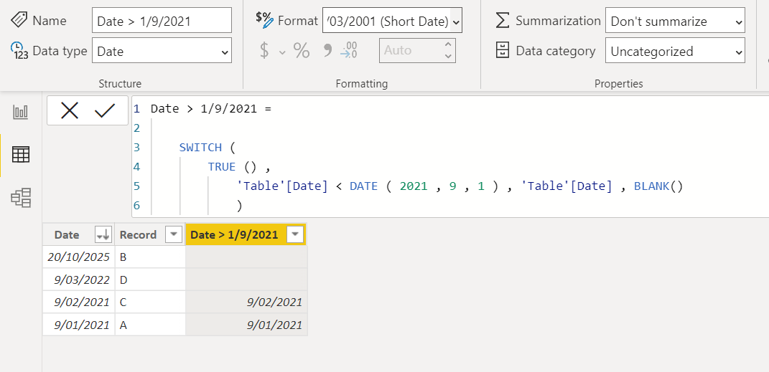
Task: Click the decimal places icon
Action: click(349, 50)
